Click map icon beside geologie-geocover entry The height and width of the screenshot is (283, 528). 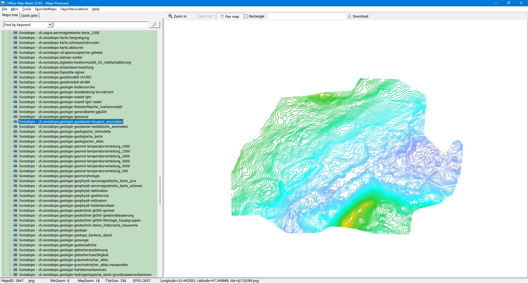[x=15, y=117]
